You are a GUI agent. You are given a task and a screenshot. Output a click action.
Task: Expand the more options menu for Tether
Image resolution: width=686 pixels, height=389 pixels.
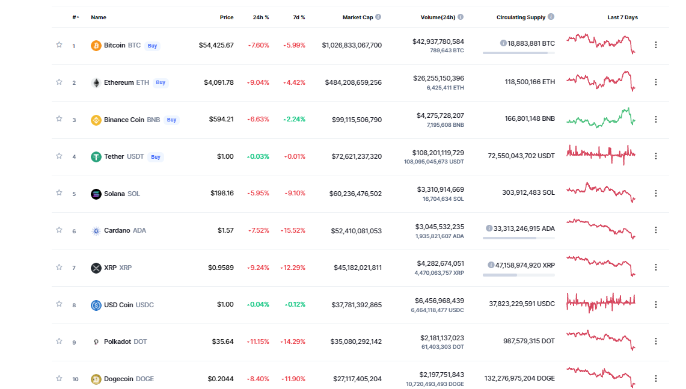point(655,156)
